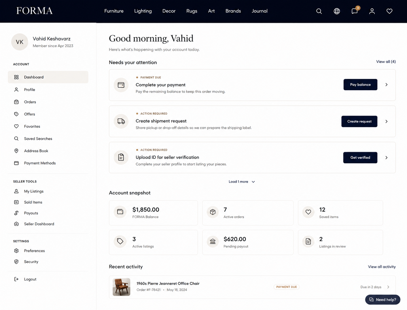Click the gear icon beside Preferences
The image size is (407, 310).
click(x=16, y=251)
